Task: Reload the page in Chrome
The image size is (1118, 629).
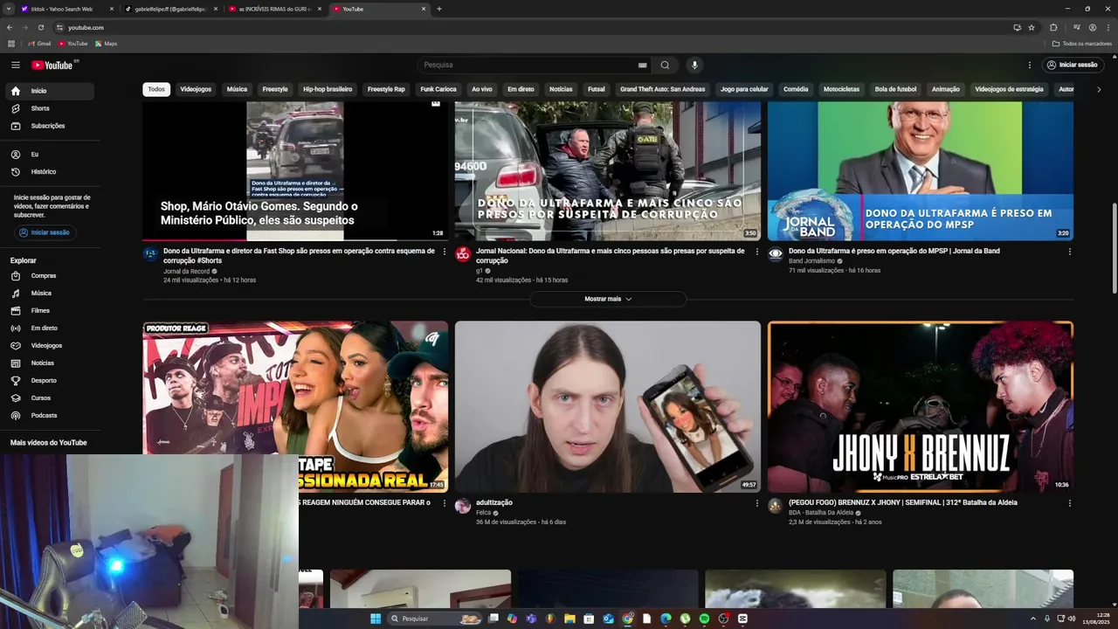Action: (x=40, y=27)
